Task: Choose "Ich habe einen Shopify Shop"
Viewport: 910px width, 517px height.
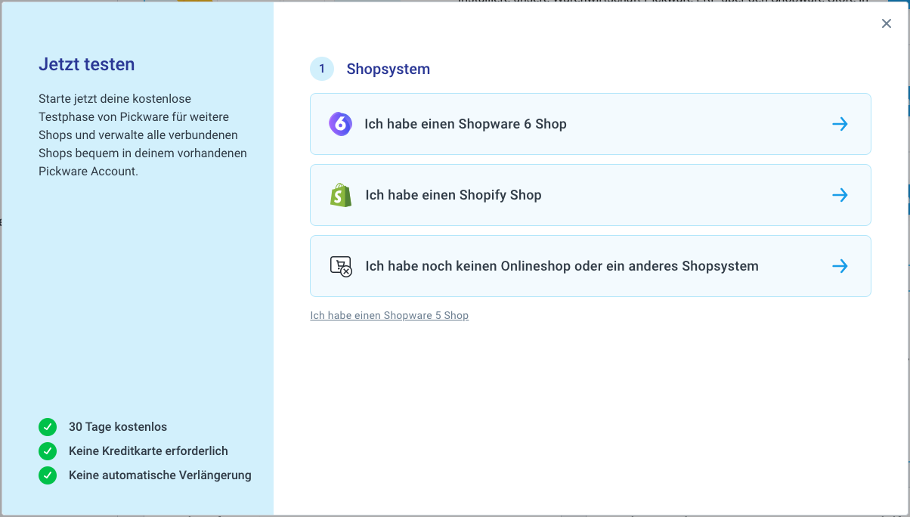Action: point(453,195)
